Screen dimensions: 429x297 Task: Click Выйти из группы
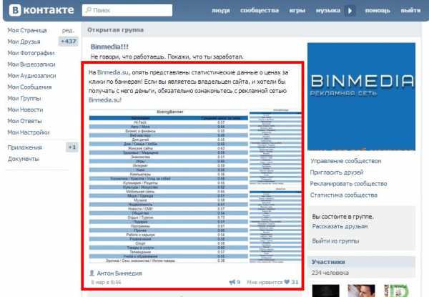335,241
